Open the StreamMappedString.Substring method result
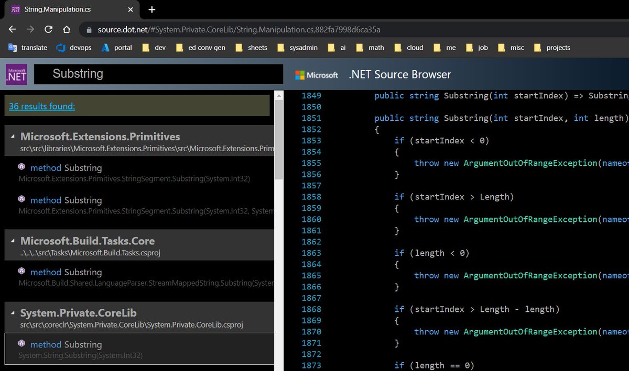629x371 pixels. click(139, 277)
